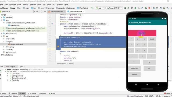Expand the Run tasks build node
Screen dimensions: 172x97
point(8,80)
